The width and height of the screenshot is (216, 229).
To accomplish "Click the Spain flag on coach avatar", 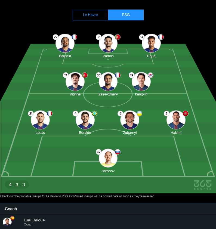I will 13,218.
